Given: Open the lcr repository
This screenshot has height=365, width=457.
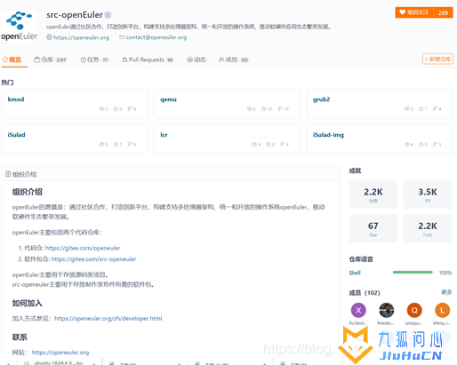Looking at the screenshot, I should [x=164, y=135].
